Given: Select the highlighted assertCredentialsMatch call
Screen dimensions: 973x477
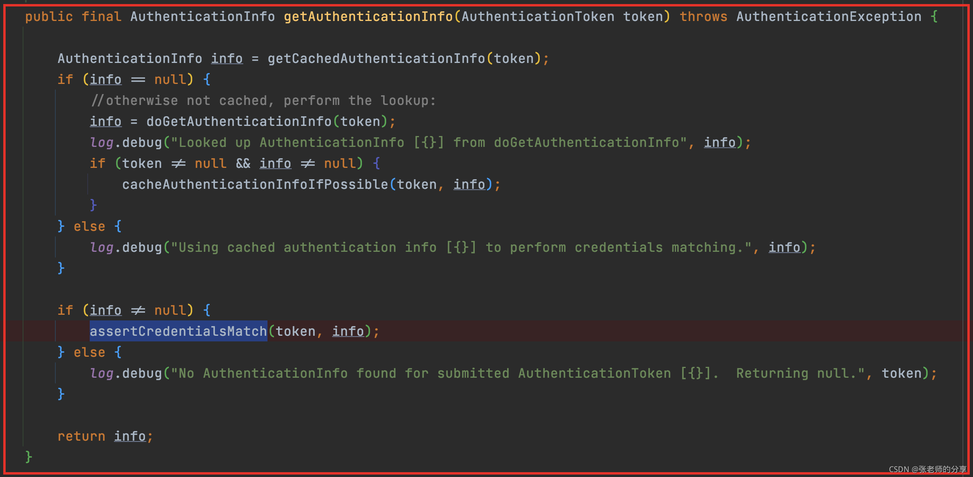Looking at the screenshot, I should (178, 331).
